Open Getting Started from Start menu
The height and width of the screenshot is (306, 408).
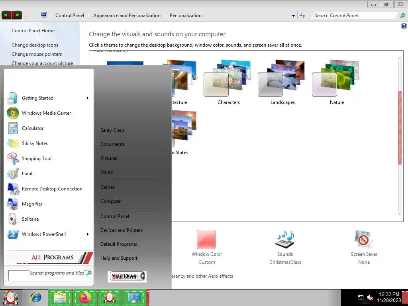(48, 98)
